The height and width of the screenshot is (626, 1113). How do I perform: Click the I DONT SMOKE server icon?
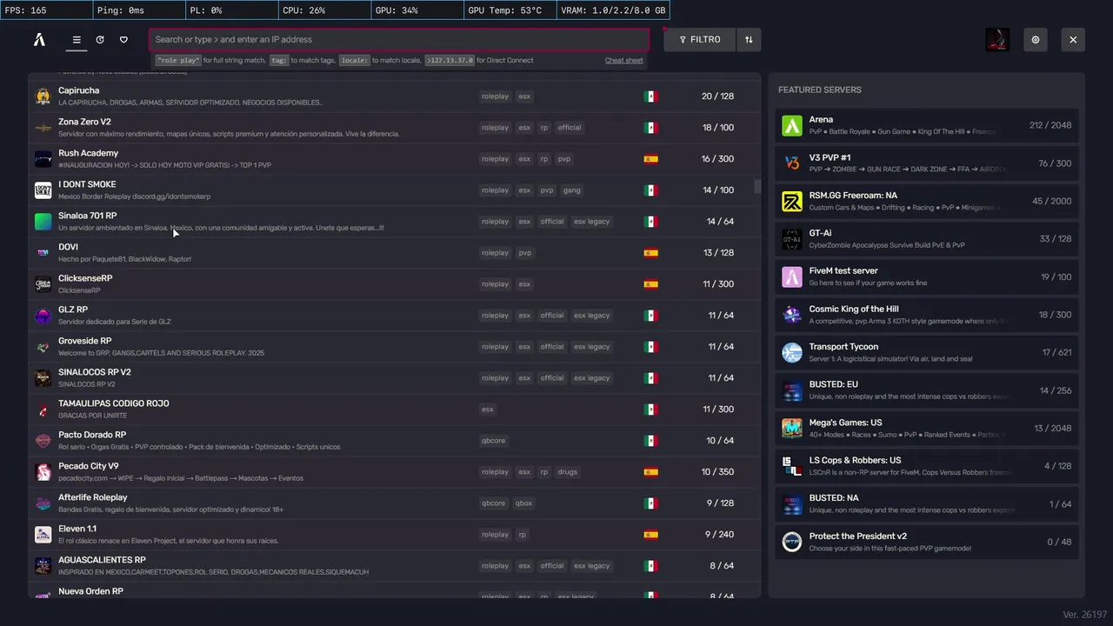[x=43, y=190]
